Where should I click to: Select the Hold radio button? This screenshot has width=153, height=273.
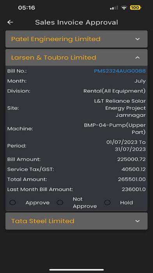click(107, 202)
